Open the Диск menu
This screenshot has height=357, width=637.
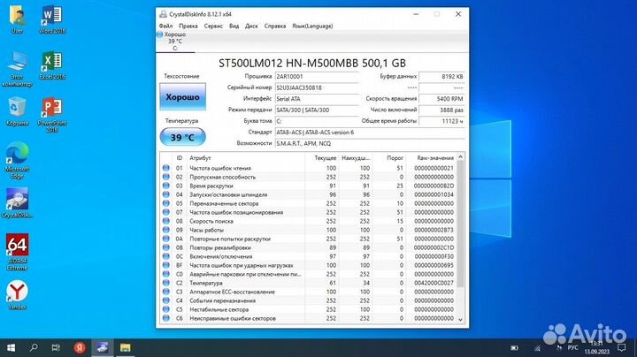pos(251,26)
